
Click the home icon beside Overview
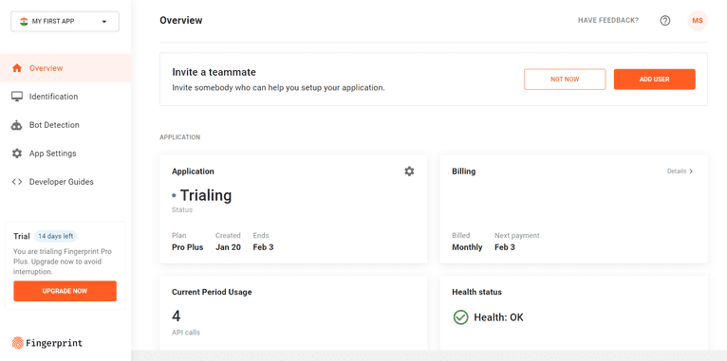coord(17,68)
